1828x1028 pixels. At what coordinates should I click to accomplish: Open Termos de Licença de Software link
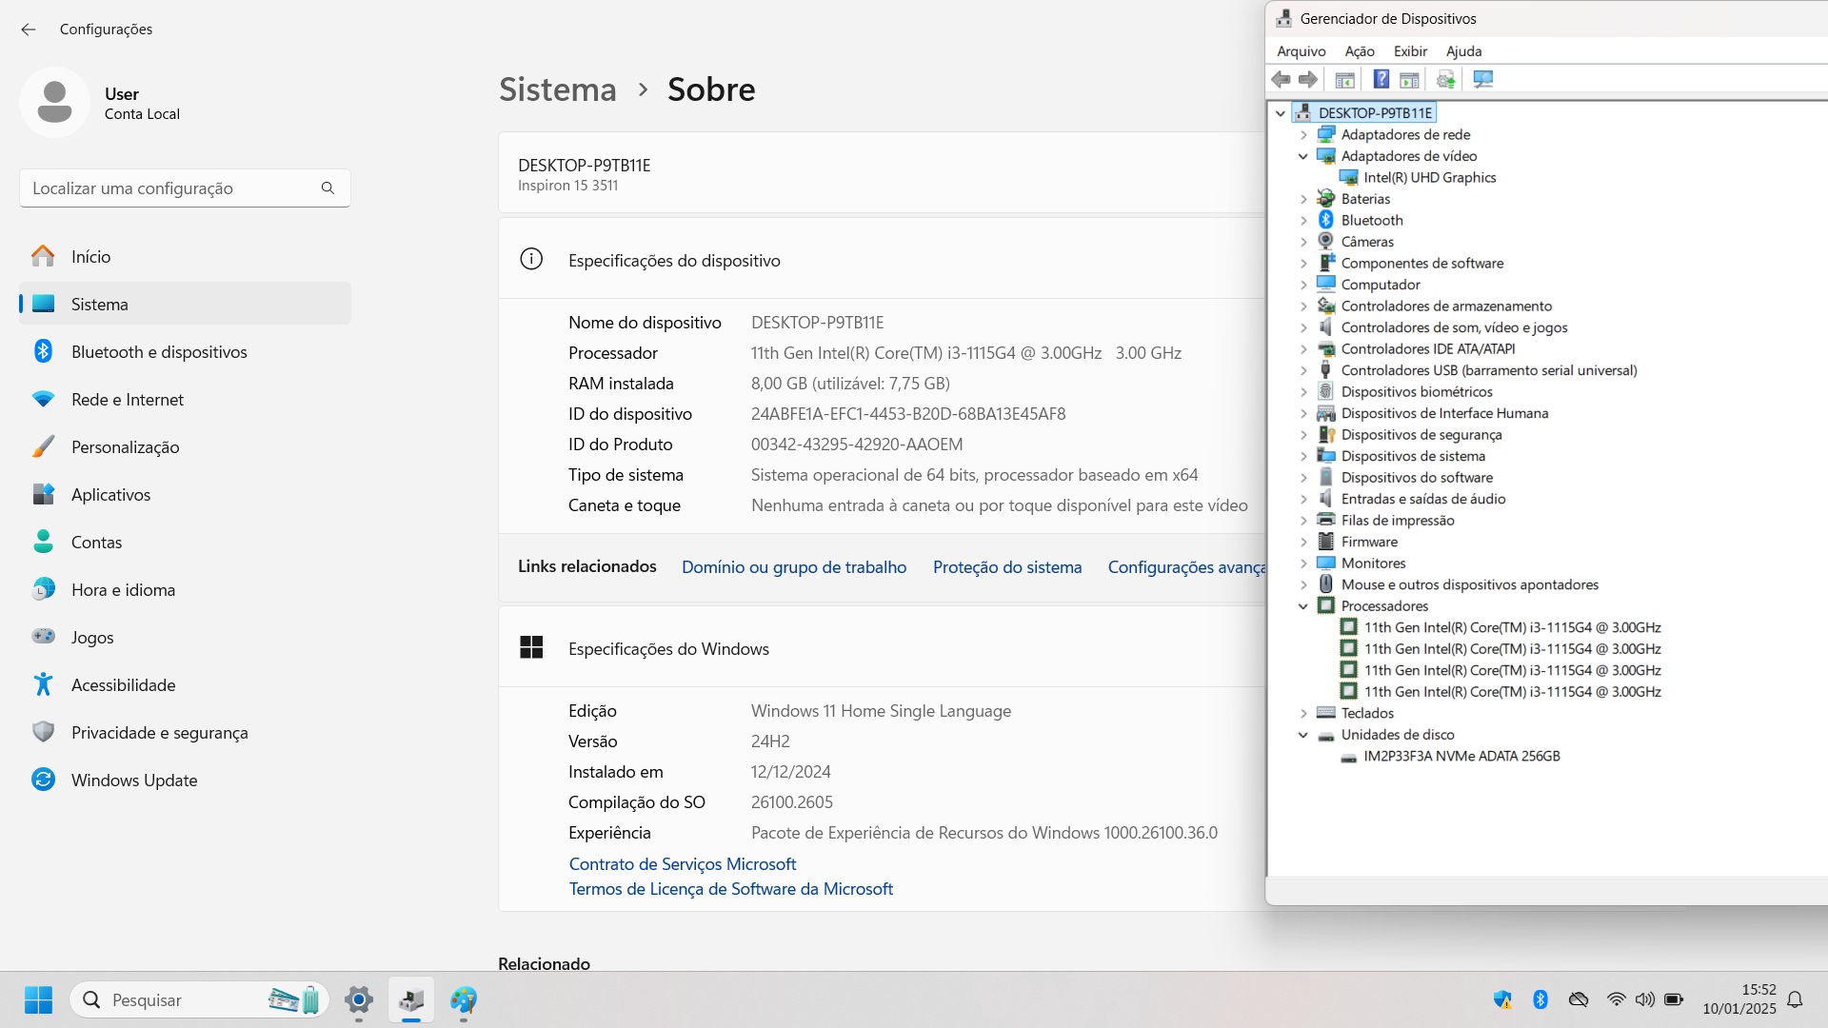point(731,888)
